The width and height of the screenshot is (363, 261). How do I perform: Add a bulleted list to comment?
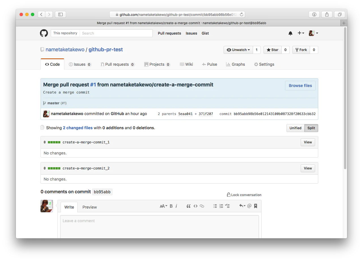pos(215,206)
